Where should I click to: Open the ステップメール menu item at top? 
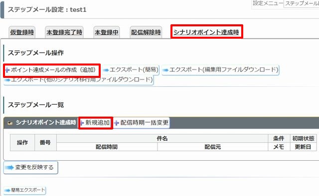point(302,3)
